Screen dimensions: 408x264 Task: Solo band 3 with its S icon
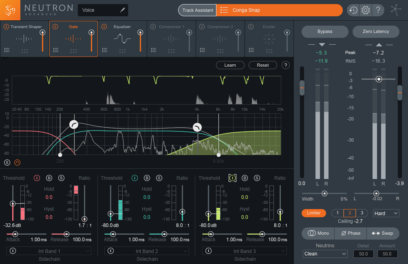point(257,178)
